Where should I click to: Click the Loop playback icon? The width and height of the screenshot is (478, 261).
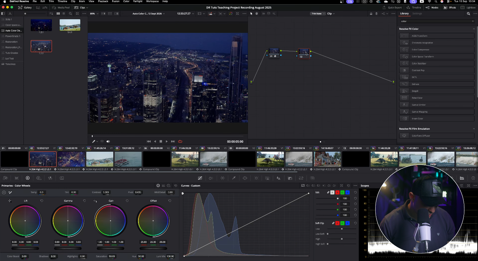pyautogui.click(x=180, y=141)
